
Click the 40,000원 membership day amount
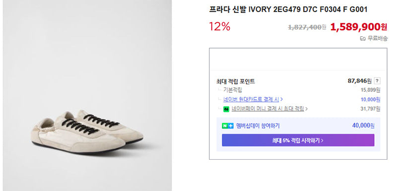point(363,126)
